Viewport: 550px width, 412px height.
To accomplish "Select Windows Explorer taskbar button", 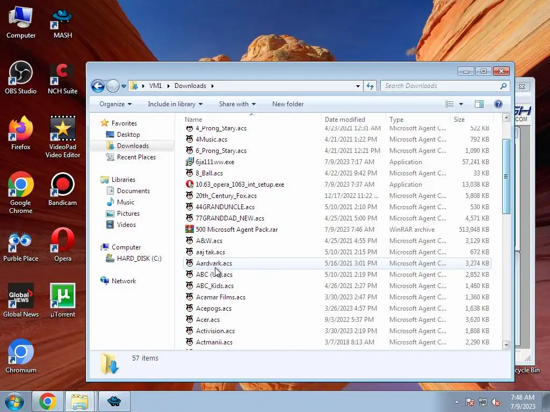I will (79, 401).
